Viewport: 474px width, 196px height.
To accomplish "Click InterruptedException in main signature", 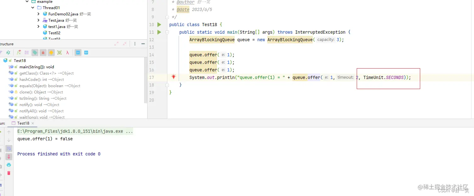I will point(320,32).
